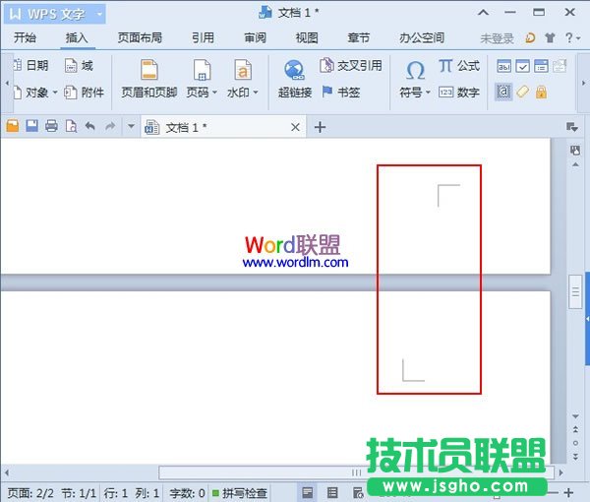590x502 pixels.
Task: Click the 页面: 2/2 status entry
Action: pos(30,492)
